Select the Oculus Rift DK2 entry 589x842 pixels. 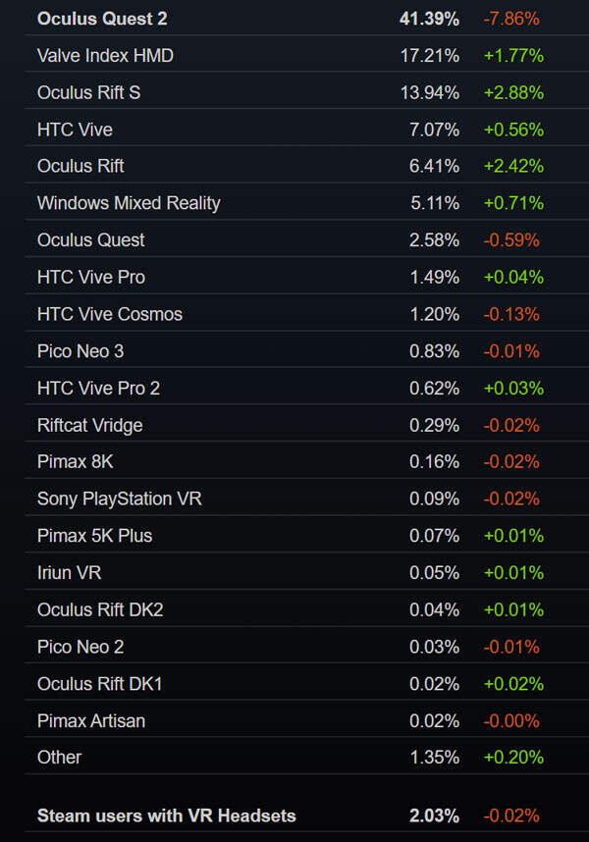pyautogui.click(x=100, y=609)
